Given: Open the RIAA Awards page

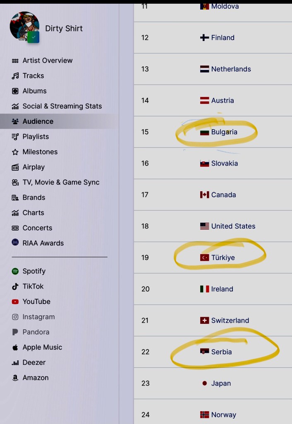Looking at the screenshot, I should point(43,243).
